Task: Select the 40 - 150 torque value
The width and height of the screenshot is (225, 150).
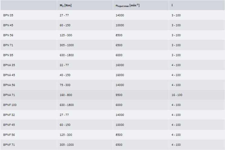Action: [x=65, y=75]
